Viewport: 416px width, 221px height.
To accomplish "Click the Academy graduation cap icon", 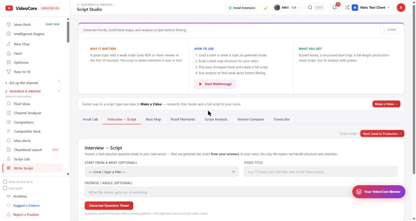I will point(8,196).
